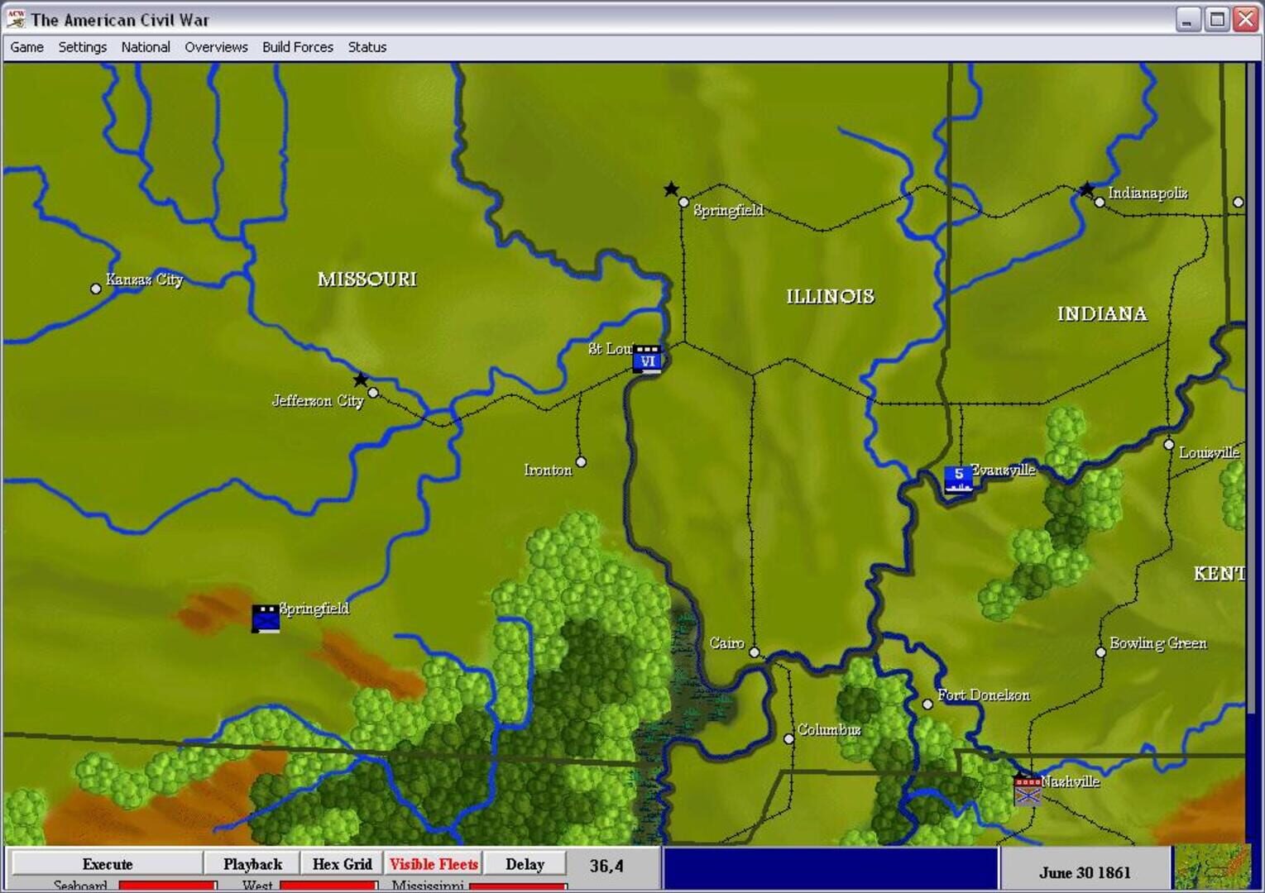The width and height of the screenshot is (1265, 893).
Task: Open the Overviews menu
Action: (x=216, y=47)
